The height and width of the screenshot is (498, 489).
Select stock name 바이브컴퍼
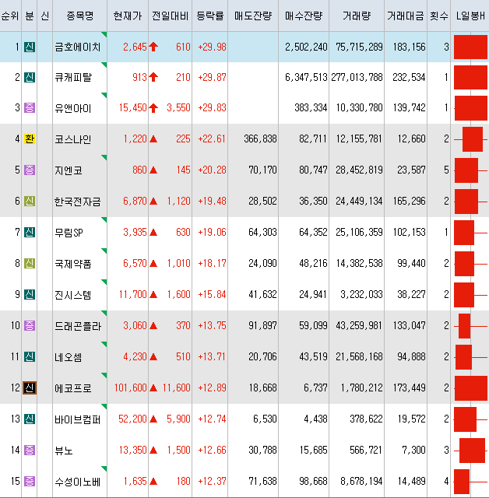point(78,419)
